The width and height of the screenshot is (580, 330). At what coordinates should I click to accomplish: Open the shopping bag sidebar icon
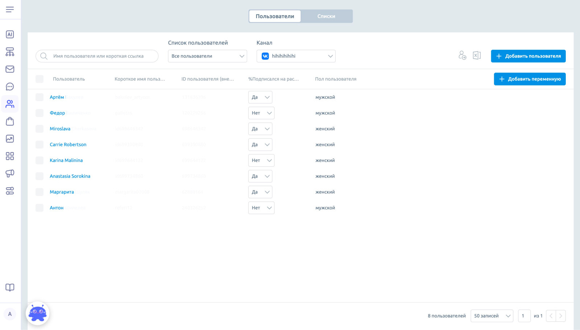pyautogui.click(x=10, y=121)
